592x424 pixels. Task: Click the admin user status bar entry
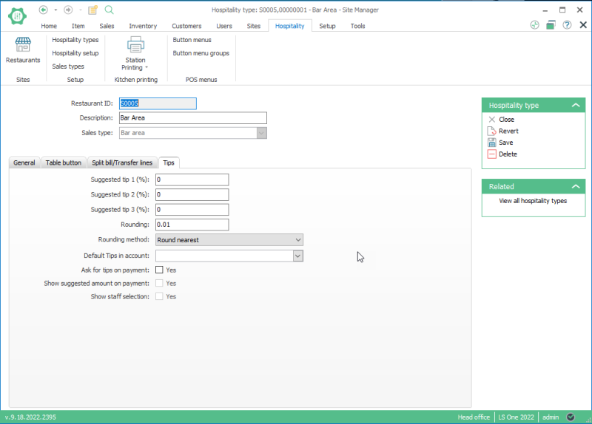pos(550,417)
